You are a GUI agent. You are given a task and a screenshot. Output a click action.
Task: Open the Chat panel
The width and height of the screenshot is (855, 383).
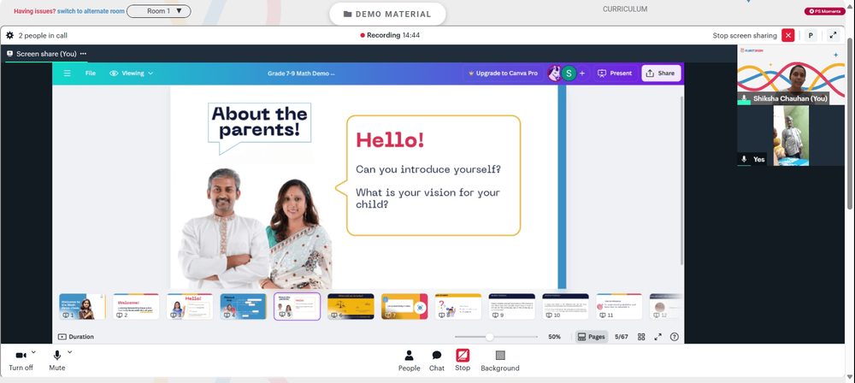point(437,361)
